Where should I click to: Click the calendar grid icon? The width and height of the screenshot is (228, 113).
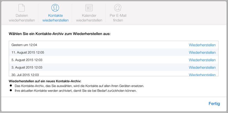click(89, 8)
